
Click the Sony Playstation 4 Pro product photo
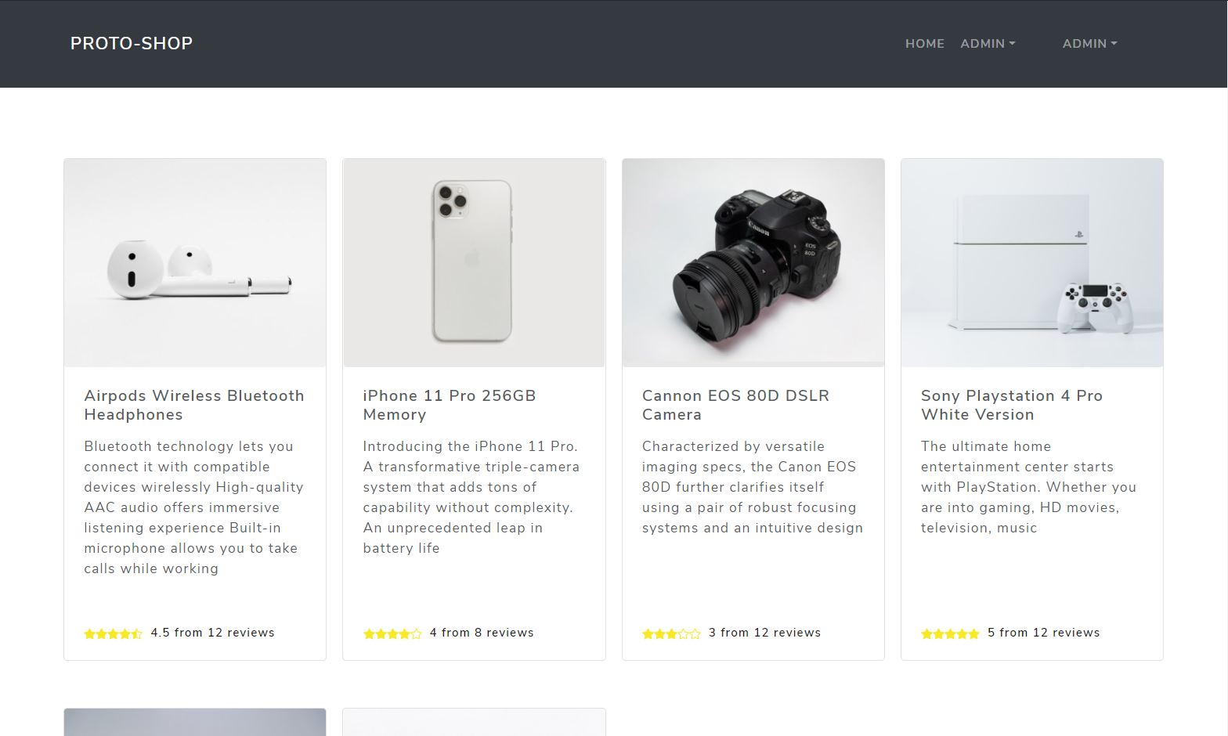pyautogui.click(x=1031, y=262)
